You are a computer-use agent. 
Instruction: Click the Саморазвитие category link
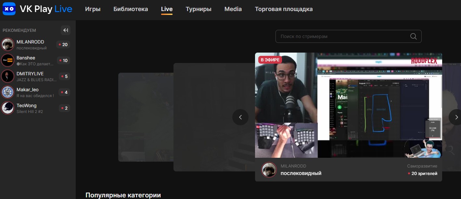422,166
